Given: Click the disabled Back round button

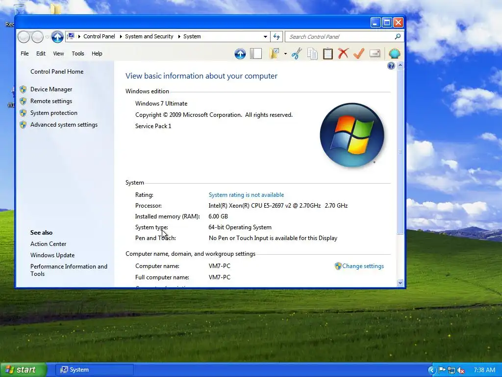Looking at the screenshot, I should pyautogui.click(x=24, y=37).
